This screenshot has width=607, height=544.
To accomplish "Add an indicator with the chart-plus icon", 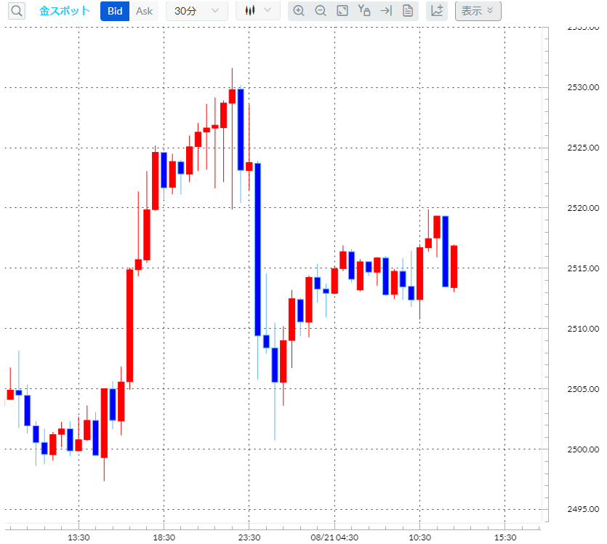I will click(x=437, y=11).
